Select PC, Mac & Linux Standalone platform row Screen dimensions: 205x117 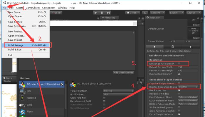coord(42,84)
